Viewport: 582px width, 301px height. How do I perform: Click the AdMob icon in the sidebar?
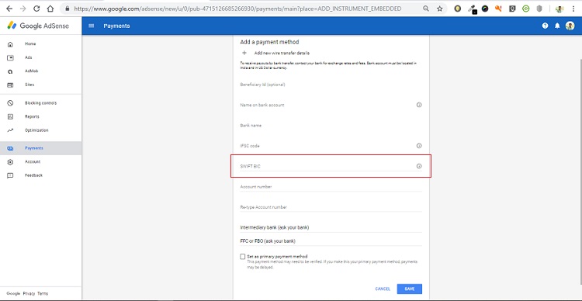click(10, 71)
